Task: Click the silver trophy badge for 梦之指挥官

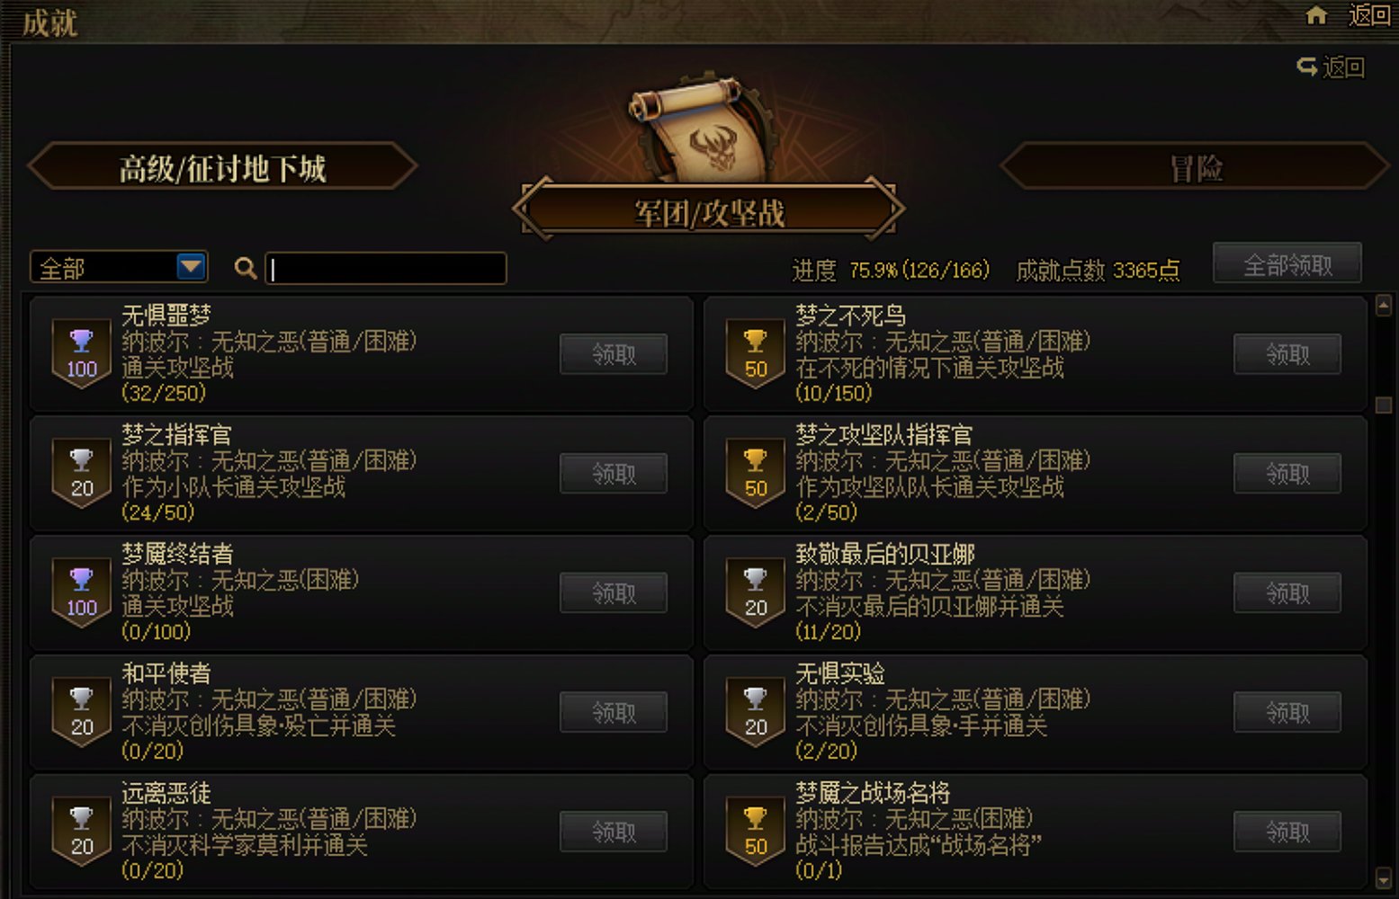Action: (x=82, y=474)
